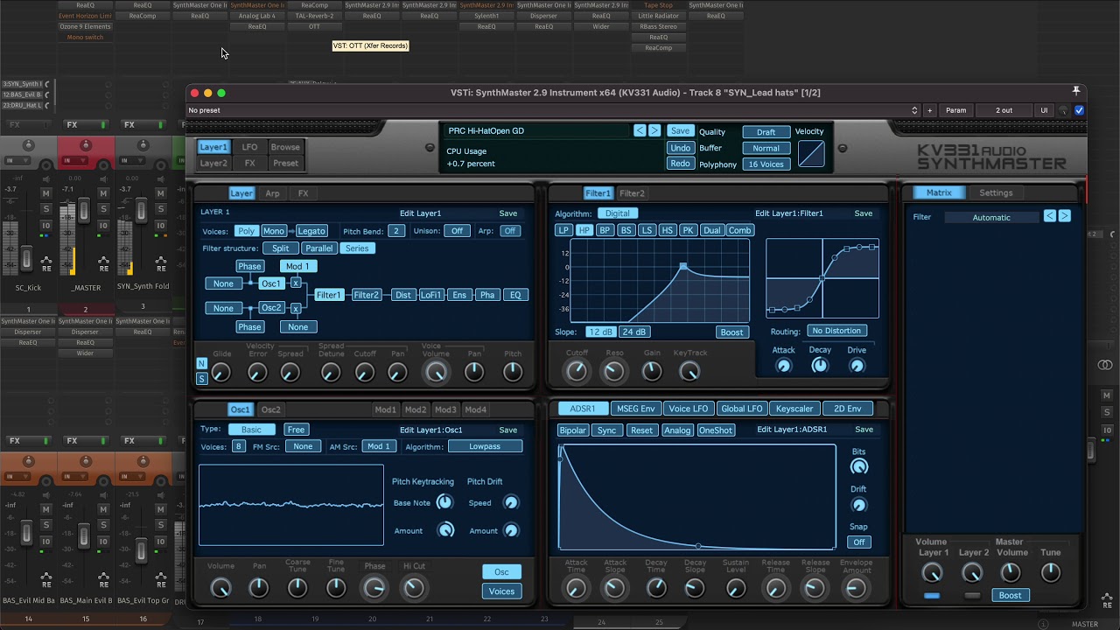
Task: Go to next preset using right arrow
Action: [654, 130]
